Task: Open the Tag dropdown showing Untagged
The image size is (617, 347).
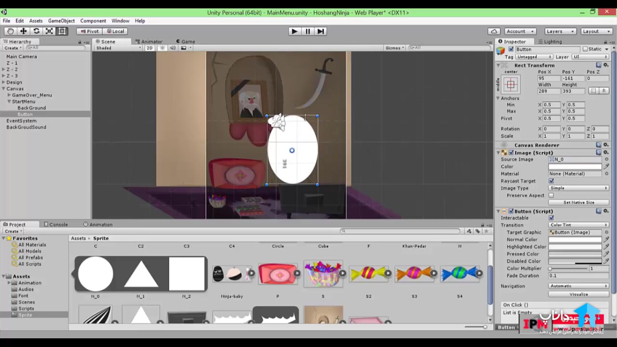Action: tap(534, 57)
